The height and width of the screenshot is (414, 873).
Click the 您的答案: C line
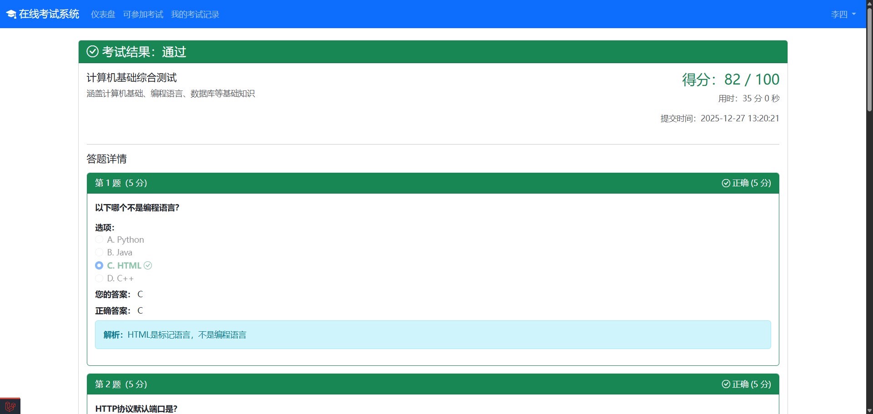(x=119, y=294)
